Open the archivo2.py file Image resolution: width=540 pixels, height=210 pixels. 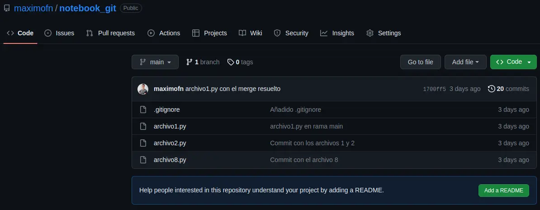coord(170,143)
